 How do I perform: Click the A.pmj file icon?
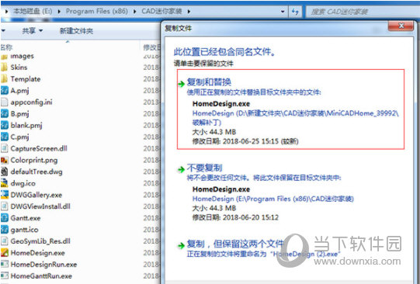(x=5, y=91)
